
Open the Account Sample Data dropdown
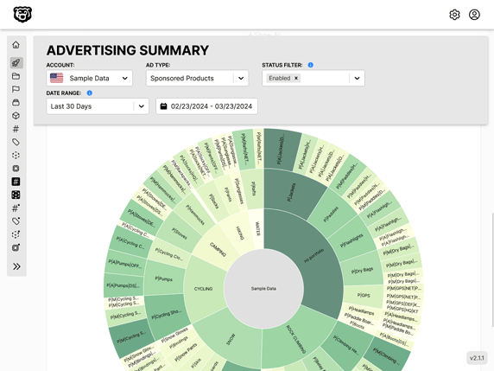click(x=90, y=78)
